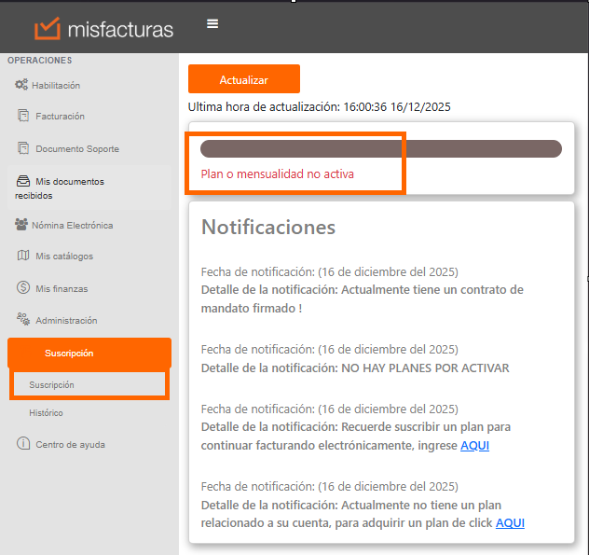Click the Notificaciones heading
This screenshot has width=589, height=555.
tap(268, 228)
